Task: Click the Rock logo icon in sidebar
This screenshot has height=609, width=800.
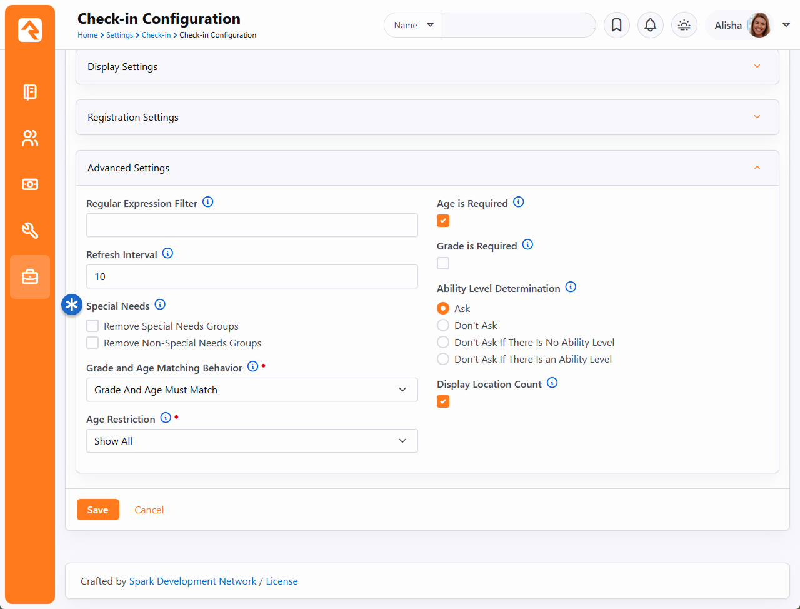Action: (30, 29)
